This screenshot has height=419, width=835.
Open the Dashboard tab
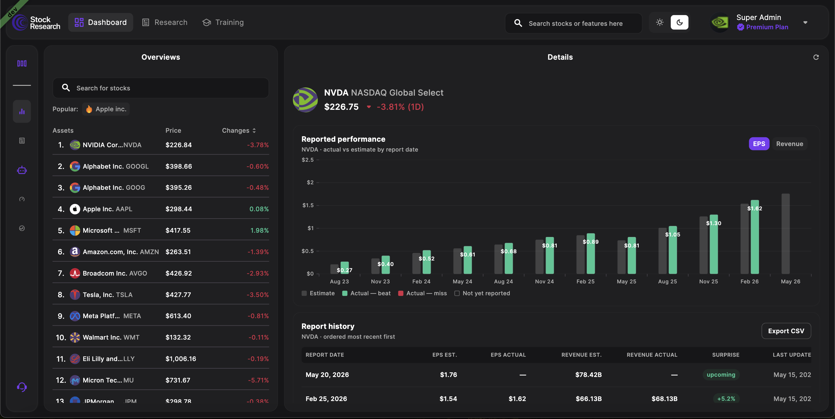(101, 22)
